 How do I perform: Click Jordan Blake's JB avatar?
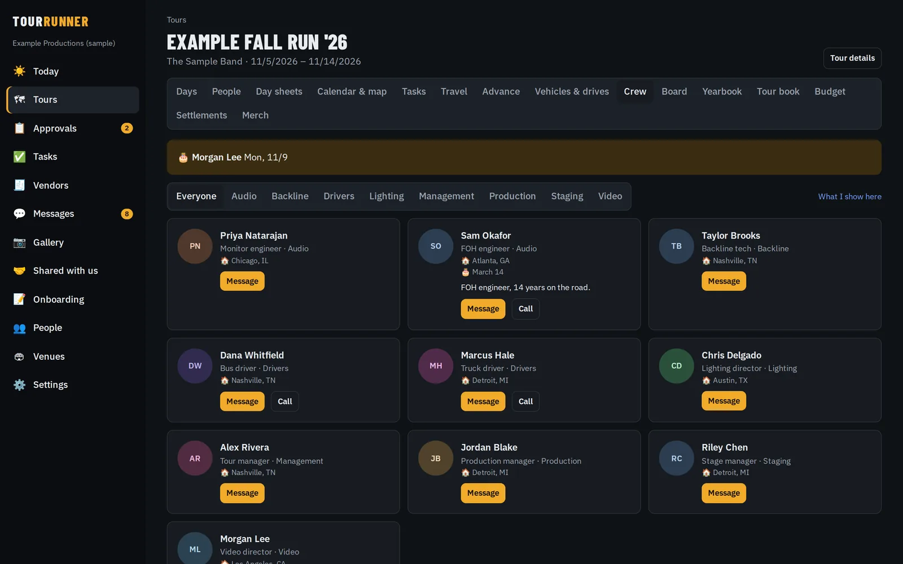436,459
